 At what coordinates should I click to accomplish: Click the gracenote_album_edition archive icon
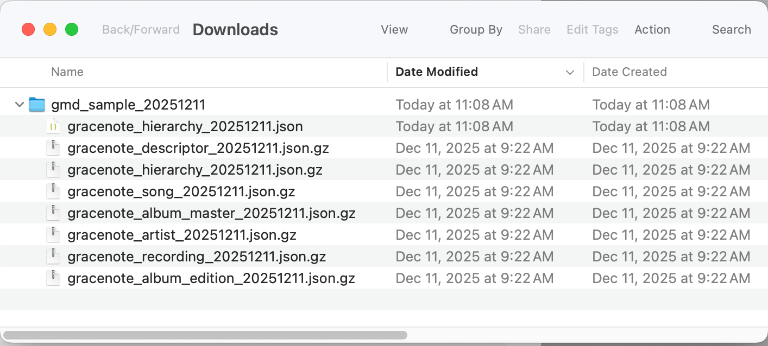click(53, 278)
